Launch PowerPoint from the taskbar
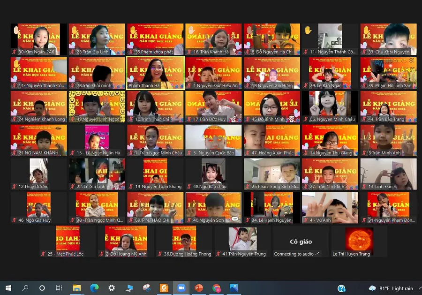This screenshot has height=295, width=422. (199, 288)
